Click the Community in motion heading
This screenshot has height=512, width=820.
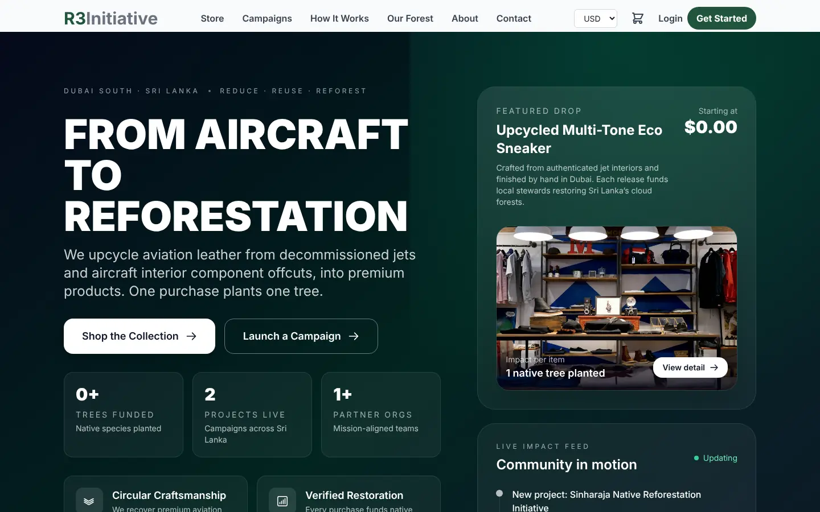567,464
